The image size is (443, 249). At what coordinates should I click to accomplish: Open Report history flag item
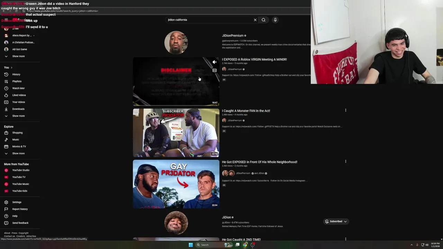tap(20, 209)
